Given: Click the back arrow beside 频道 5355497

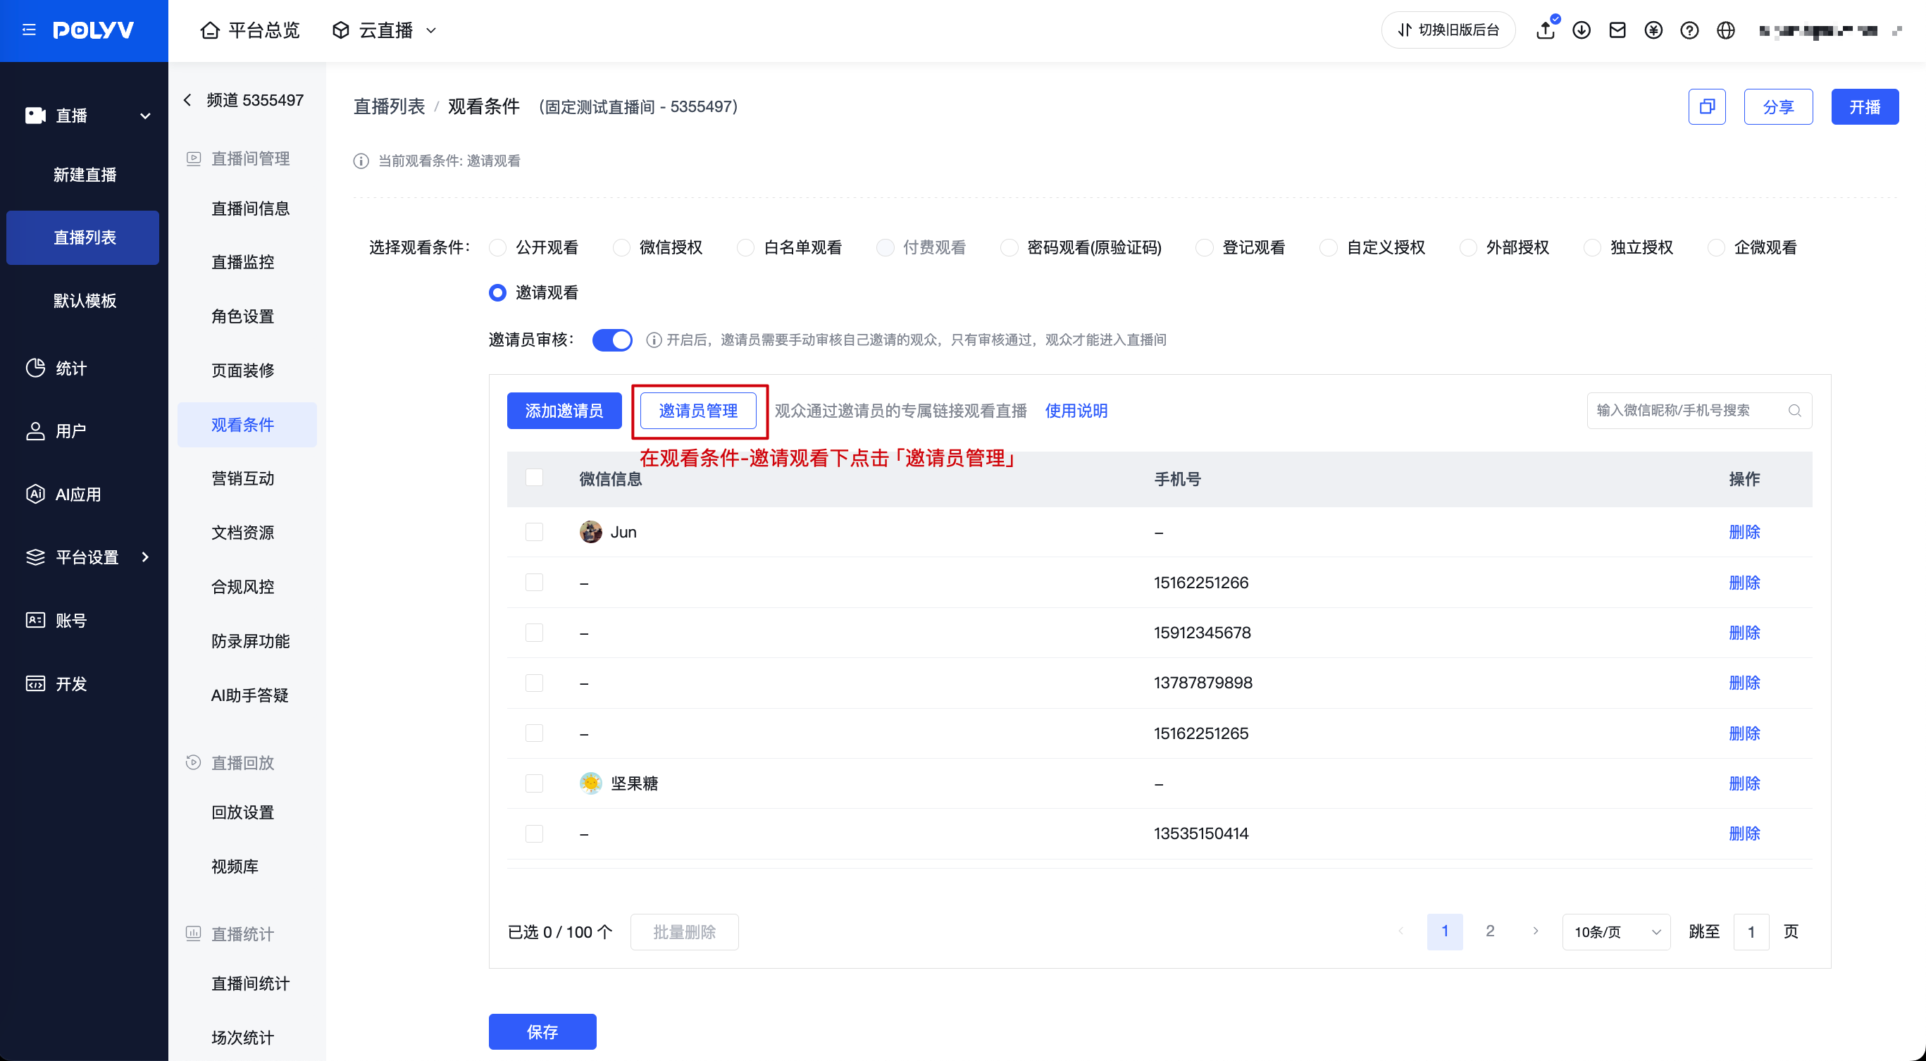Looking at the screenshot, I should (x=187, y=100).
